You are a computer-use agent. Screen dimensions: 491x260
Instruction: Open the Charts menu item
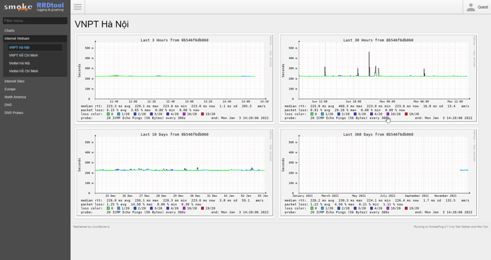click(x=10, y=31)
